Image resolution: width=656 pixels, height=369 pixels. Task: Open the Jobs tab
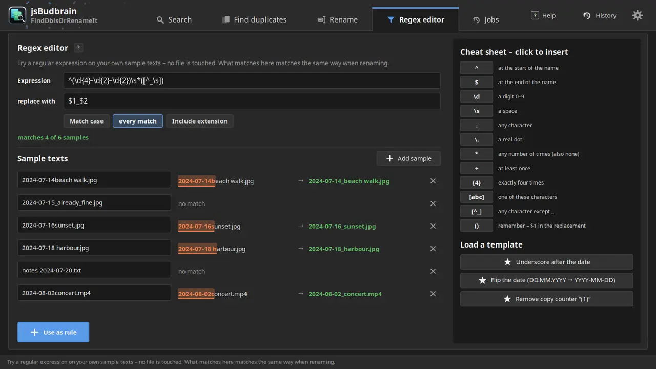click(x=486, y=19)
